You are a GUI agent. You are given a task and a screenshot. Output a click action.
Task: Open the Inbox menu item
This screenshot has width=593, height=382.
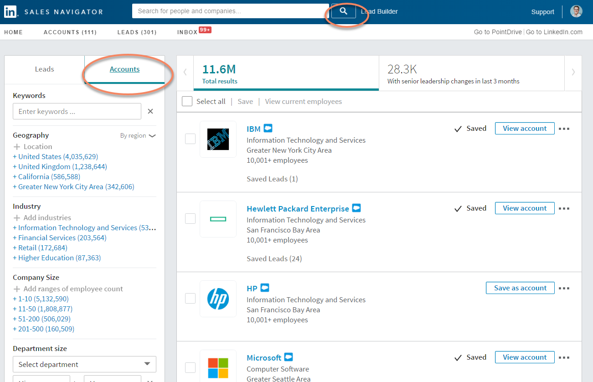pos(187,32)
